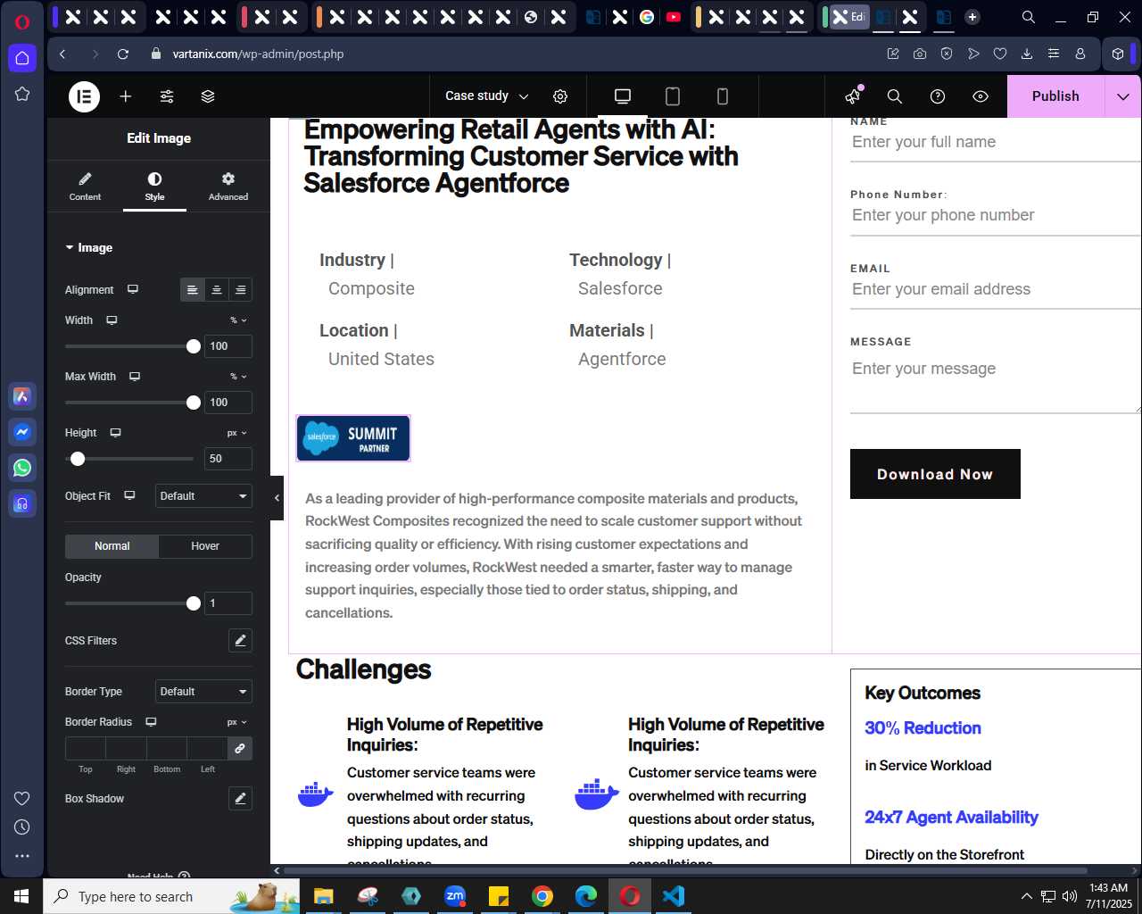Click the email address field
Screen dimensions: 1142x914
(x=995, y=289)
